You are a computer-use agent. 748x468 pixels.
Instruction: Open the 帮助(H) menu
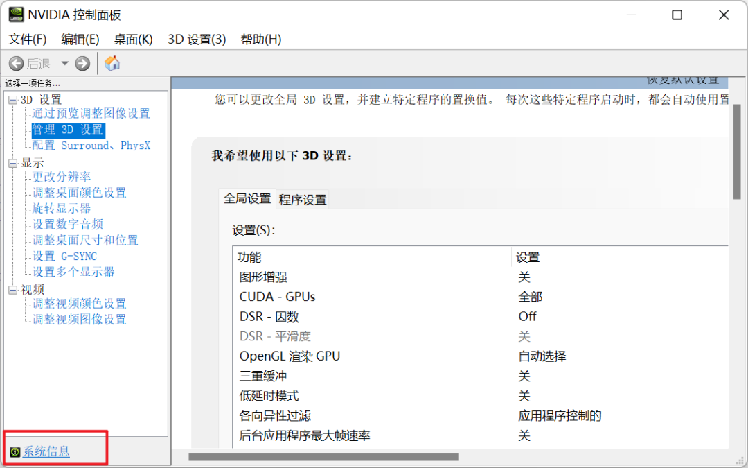coord(261,39)
